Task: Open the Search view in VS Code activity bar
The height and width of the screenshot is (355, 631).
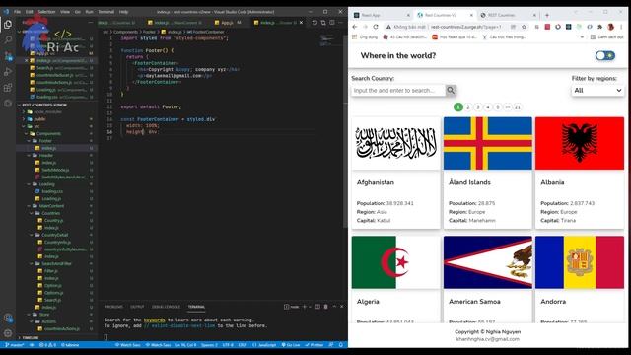Action: click(x=8, y=39)
